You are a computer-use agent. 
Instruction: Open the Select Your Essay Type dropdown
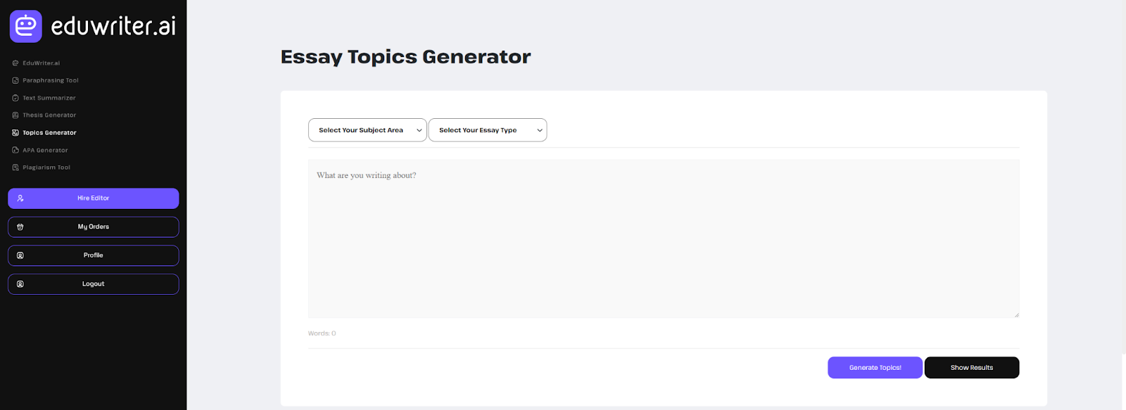488,130
